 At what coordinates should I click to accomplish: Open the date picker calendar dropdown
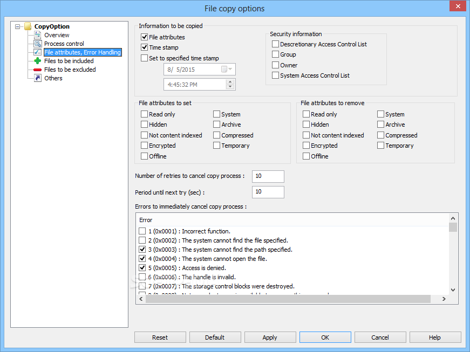click(x=227, y=70)
